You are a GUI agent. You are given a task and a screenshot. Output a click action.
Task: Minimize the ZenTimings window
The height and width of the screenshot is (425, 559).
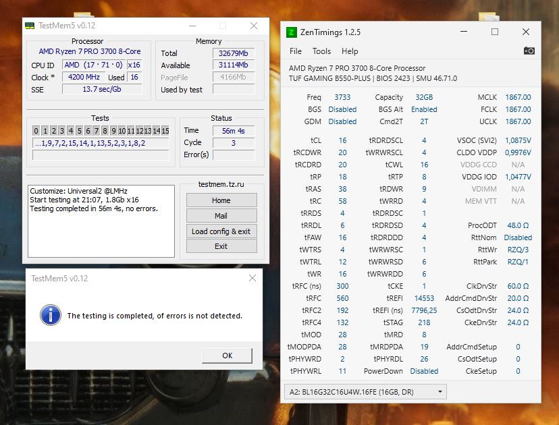click(x=464, y=32)
